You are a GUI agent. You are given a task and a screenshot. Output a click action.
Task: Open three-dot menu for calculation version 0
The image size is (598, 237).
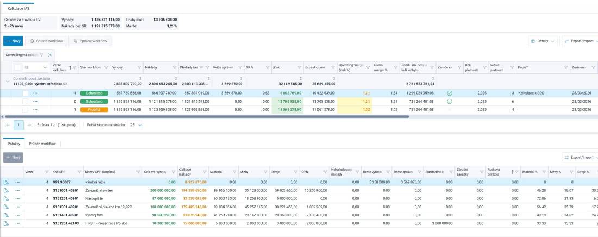(x=35, y=102)
